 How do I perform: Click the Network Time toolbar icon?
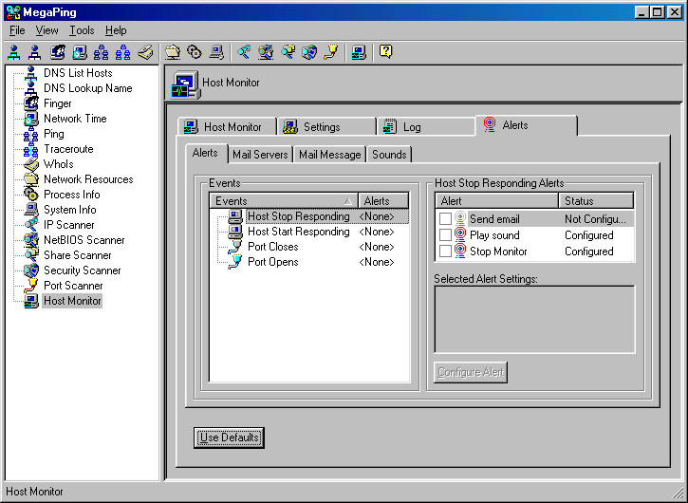(80, 52)
